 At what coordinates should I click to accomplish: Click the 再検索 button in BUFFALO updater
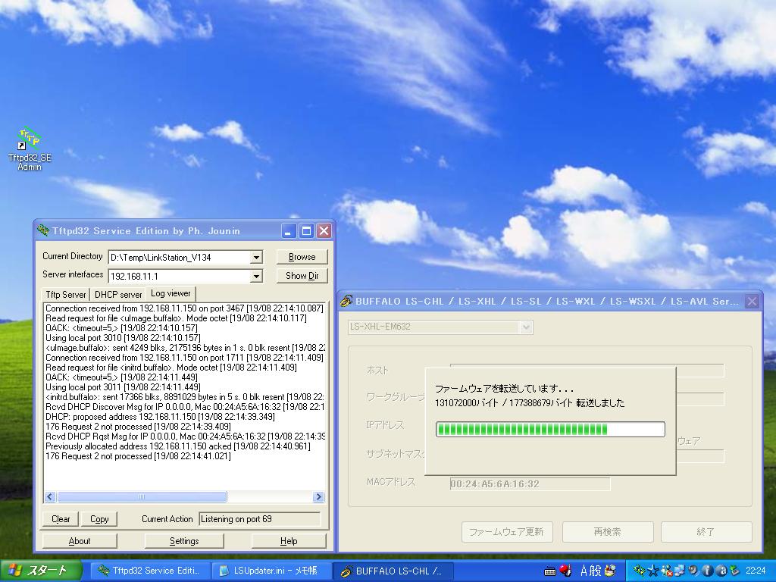pyautogui.click(x=608, y=532)
